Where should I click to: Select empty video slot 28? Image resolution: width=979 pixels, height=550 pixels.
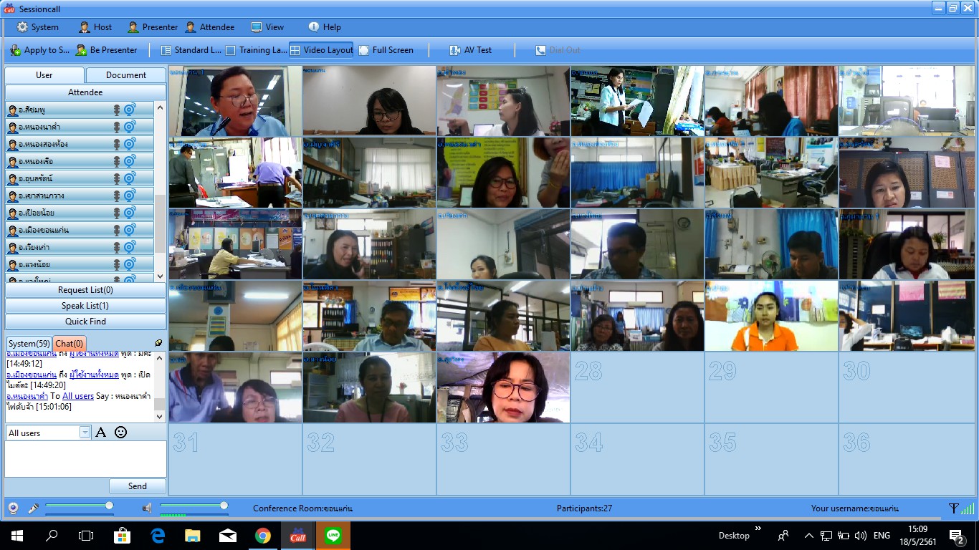637,387
